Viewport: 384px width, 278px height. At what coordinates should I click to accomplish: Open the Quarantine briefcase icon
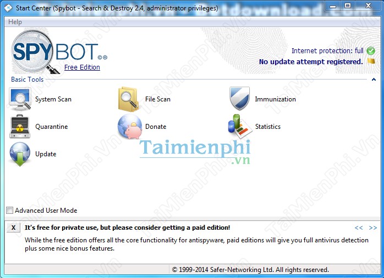pos(20,127)
